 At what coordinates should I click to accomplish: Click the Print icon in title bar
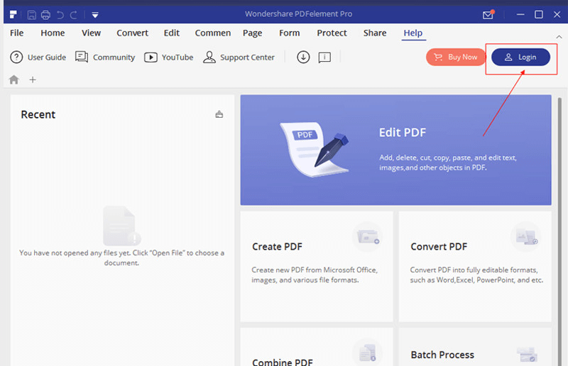[x=45, y=14]
